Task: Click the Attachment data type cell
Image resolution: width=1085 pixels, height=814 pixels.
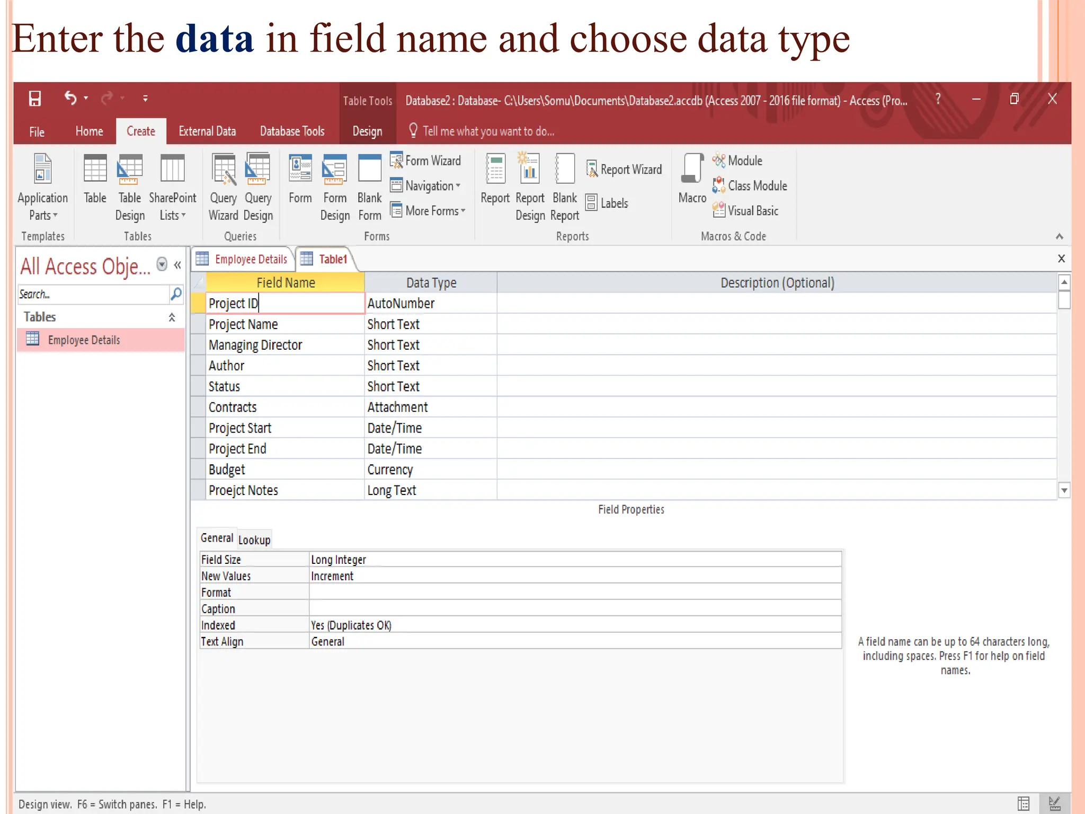Action: pos(431,407)
